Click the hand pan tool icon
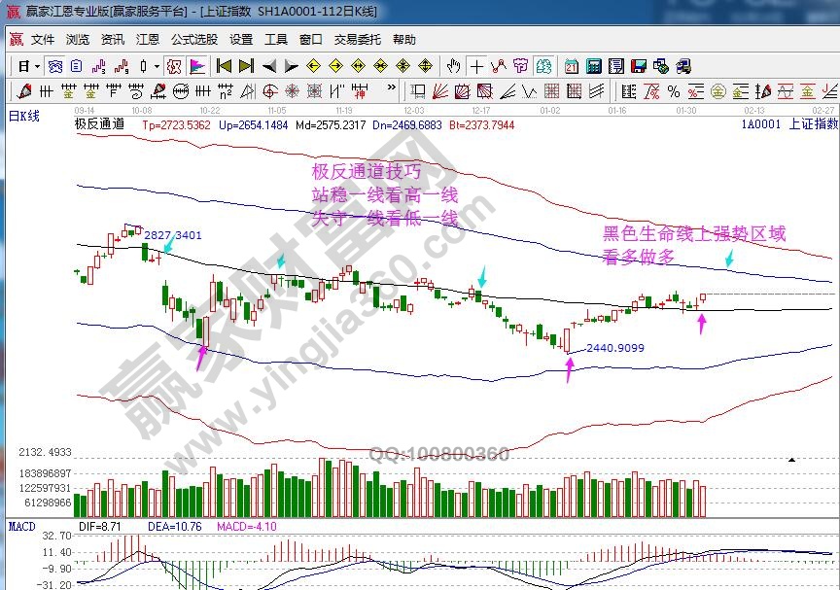840x590 pixels. click(453, 66)
